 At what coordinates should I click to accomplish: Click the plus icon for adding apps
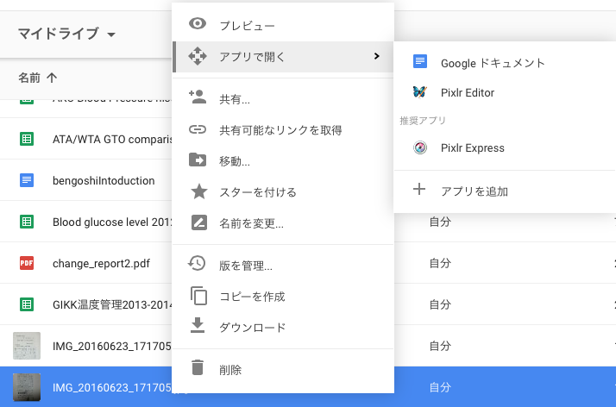click(419, 189)
